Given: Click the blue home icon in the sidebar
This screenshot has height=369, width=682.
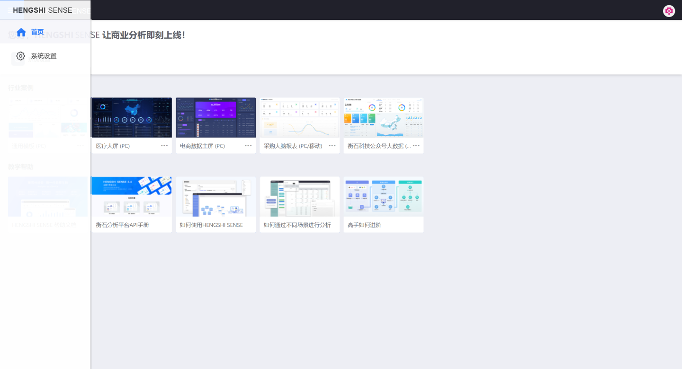Looking at the screenshot, I should 21,32.
